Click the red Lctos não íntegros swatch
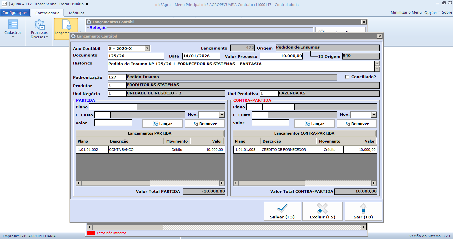 point(91,233)
